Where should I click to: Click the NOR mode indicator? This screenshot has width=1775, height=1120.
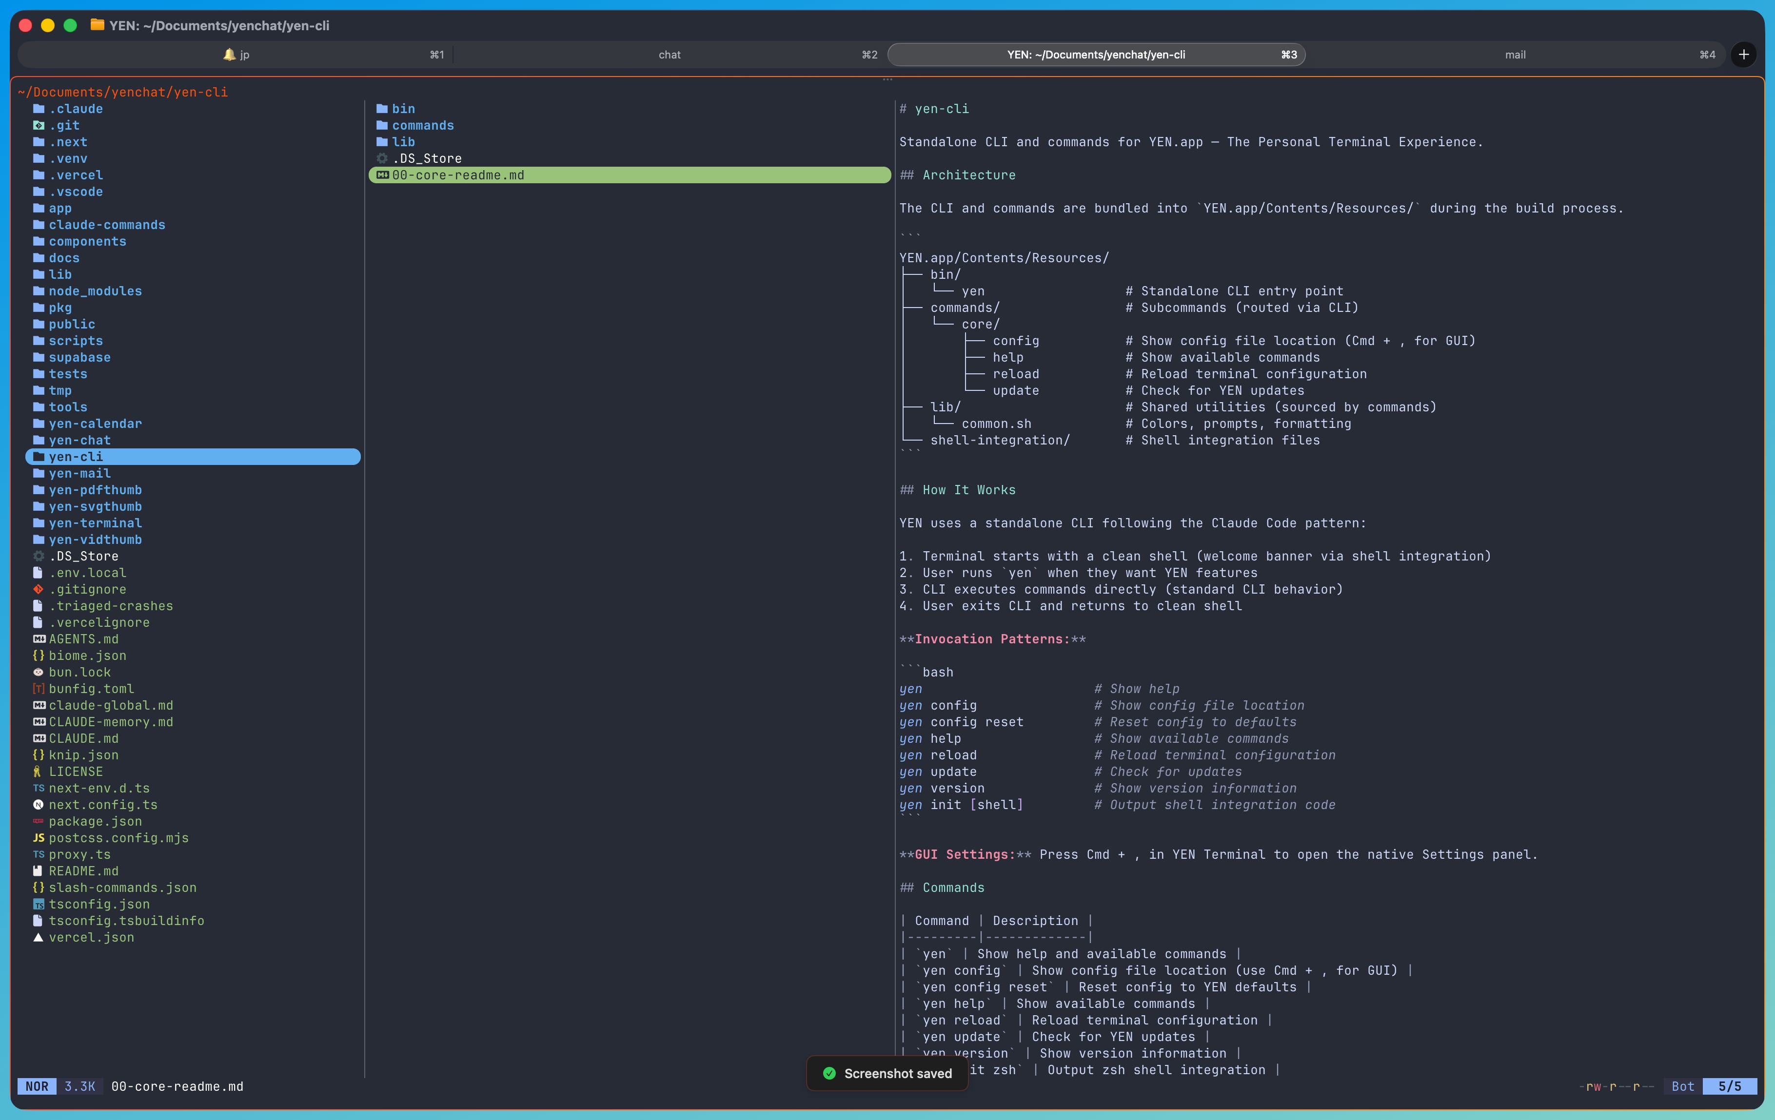(x=37, y=1086)
